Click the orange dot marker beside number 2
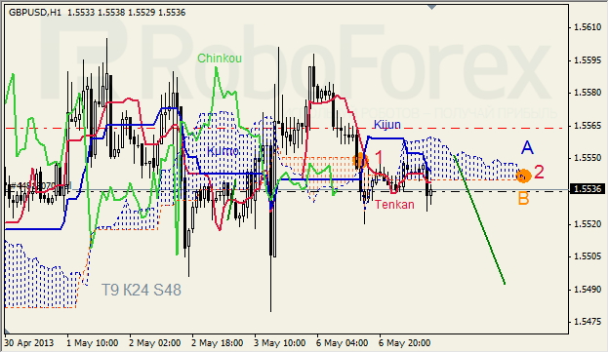 pos(523,176)
